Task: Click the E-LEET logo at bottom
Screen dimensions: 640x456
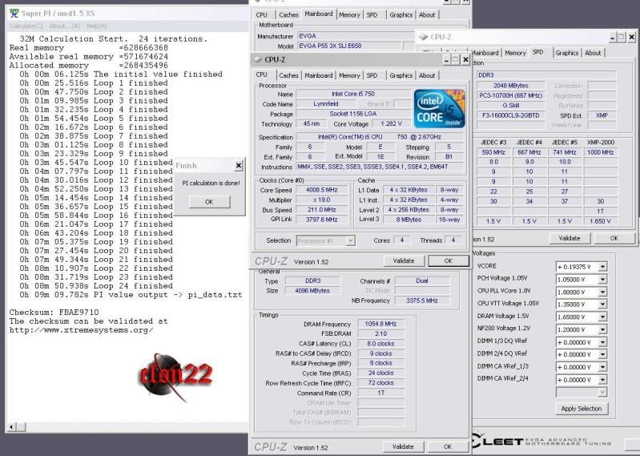Action: click(x=542, y=442)
